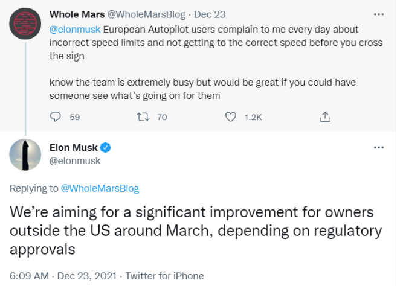
Task: Click the Whole Mars display name
Action: tap(77, 14)
